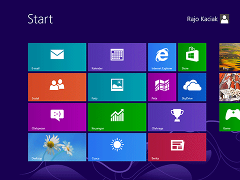
Task: Open the Olahraga trophy tile
Action: [x=177, y=117]
